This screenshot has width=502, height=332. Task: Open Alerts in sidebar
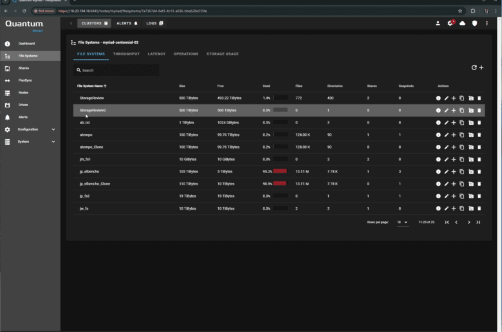[30, 117]
